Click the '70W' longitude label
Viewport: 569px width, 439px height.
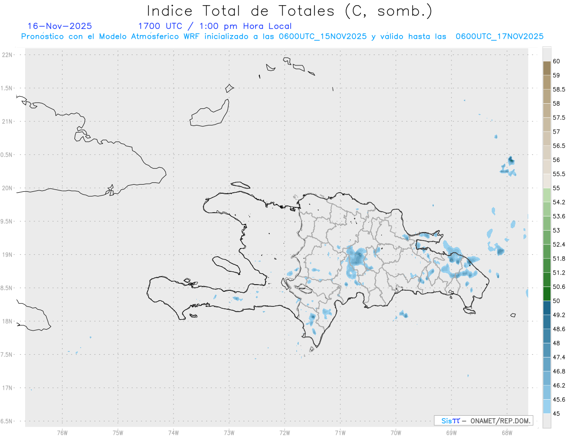tap(396, 432)
